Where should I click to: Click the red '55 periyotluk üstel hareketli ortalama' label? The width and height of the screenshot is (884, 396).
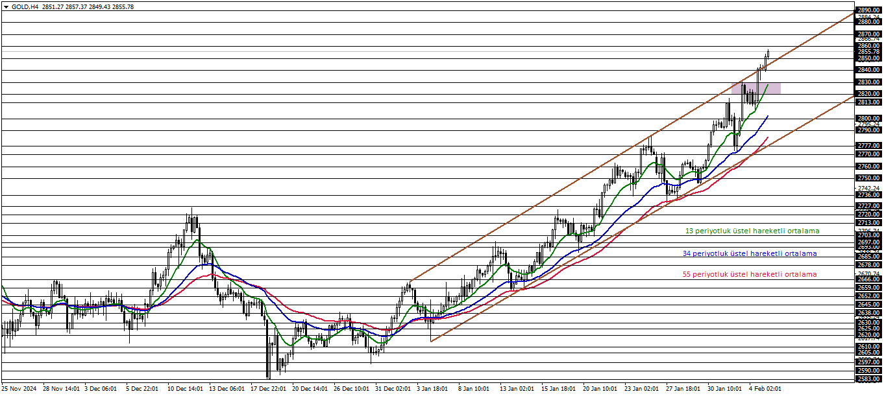tap(750, 274)
